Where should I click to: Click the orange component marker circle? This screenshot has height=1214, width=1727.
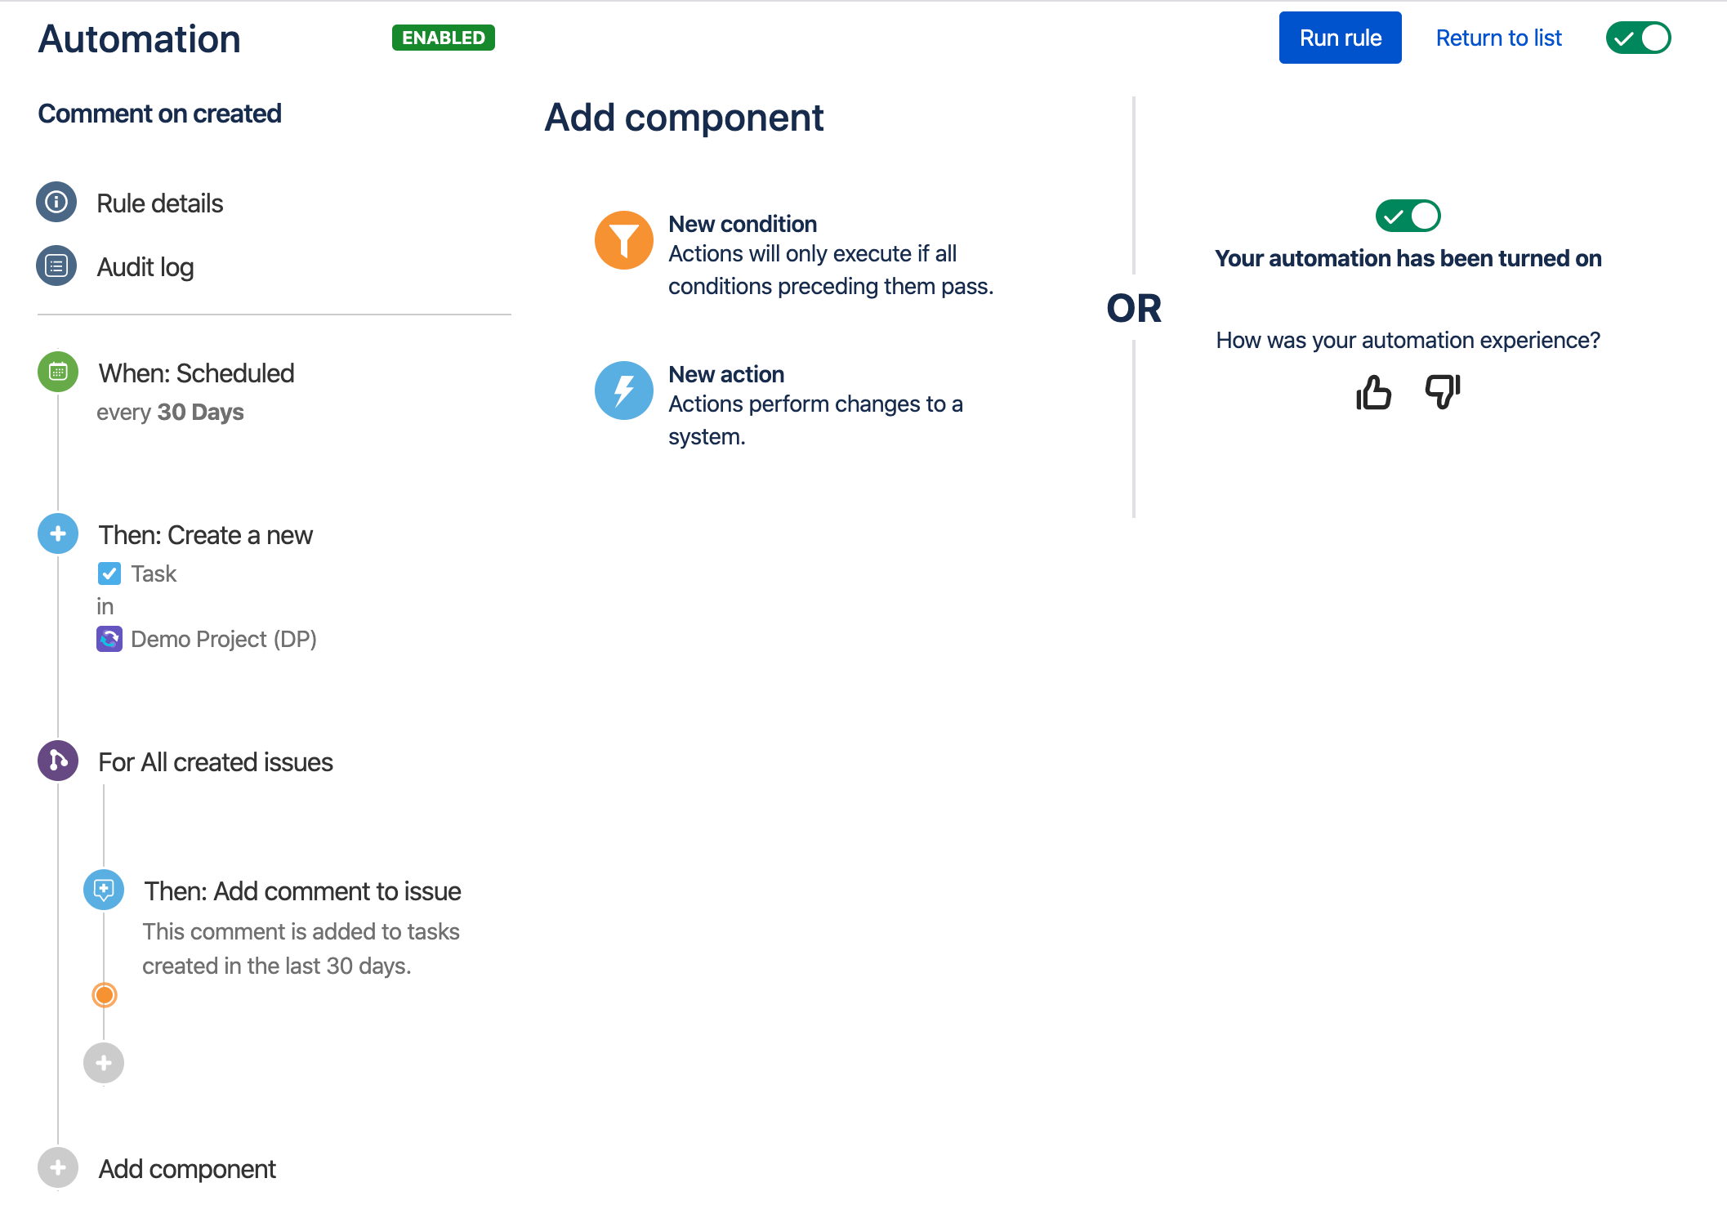(104, 993)
